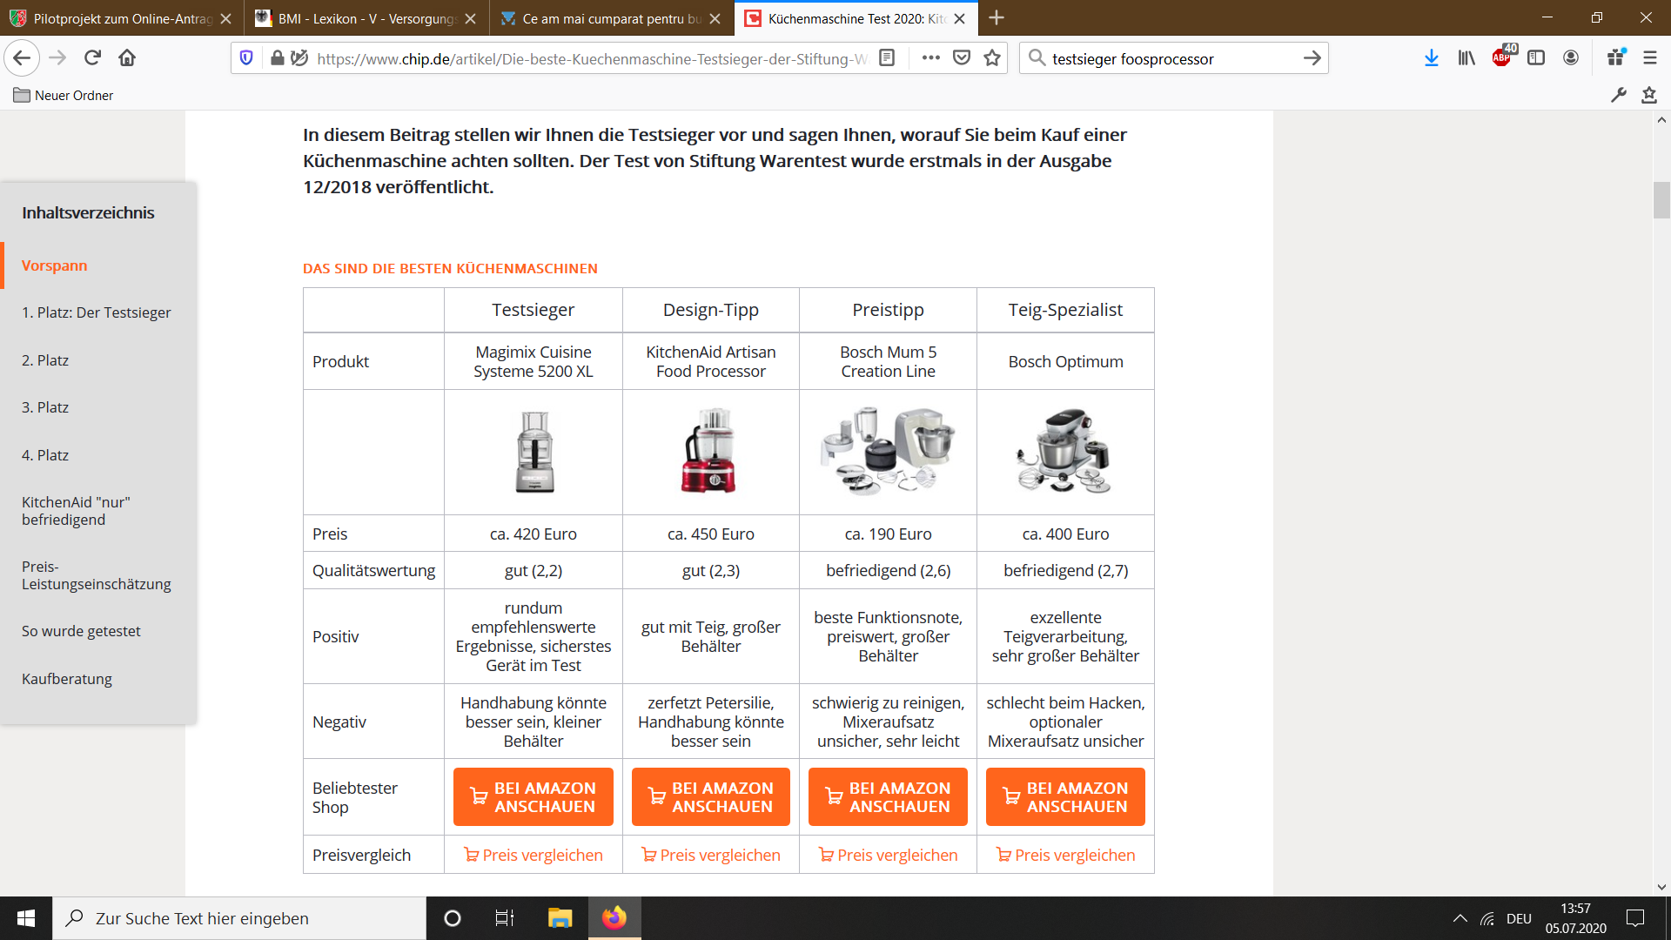This screenshot has height=940, width=1671.
Task: Open Cortana from the taskbar
Action: (x=452, y=918)
